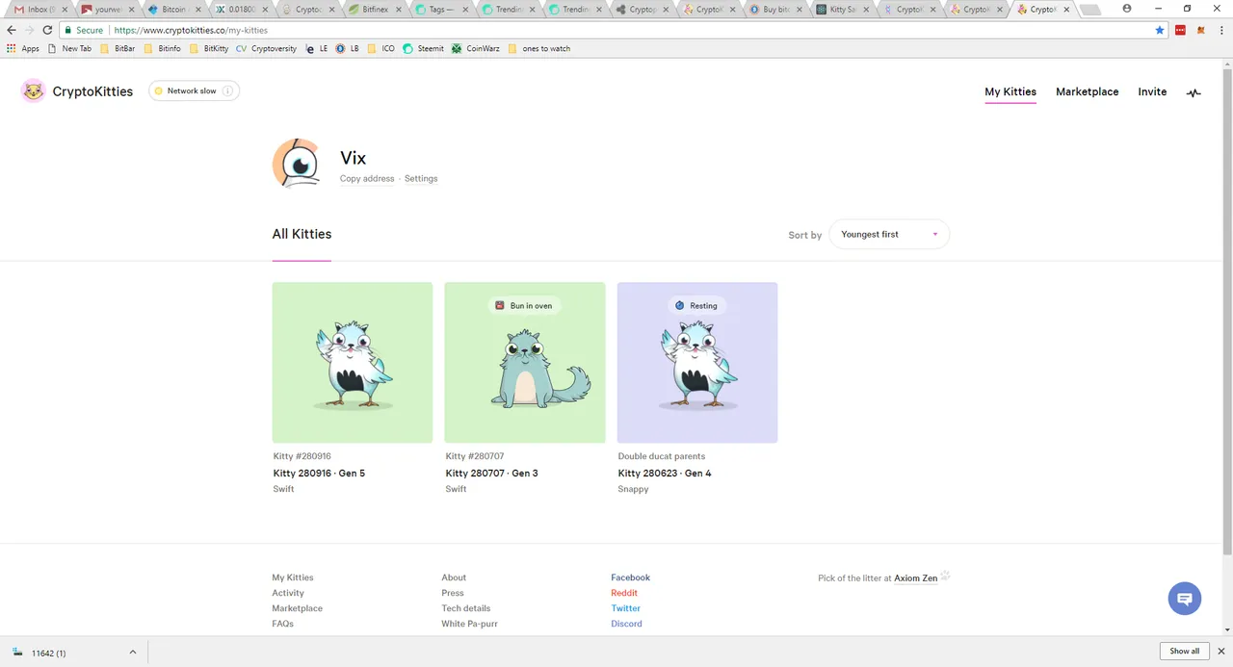Open the 'ones to watch' bookmark folder
The height and width of the screenshot is (667, 1233).
538,48
